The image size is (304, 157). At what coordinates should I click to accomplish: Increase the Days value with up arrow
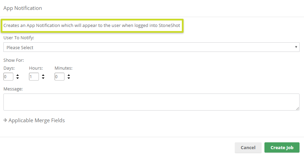coord(18,75)
